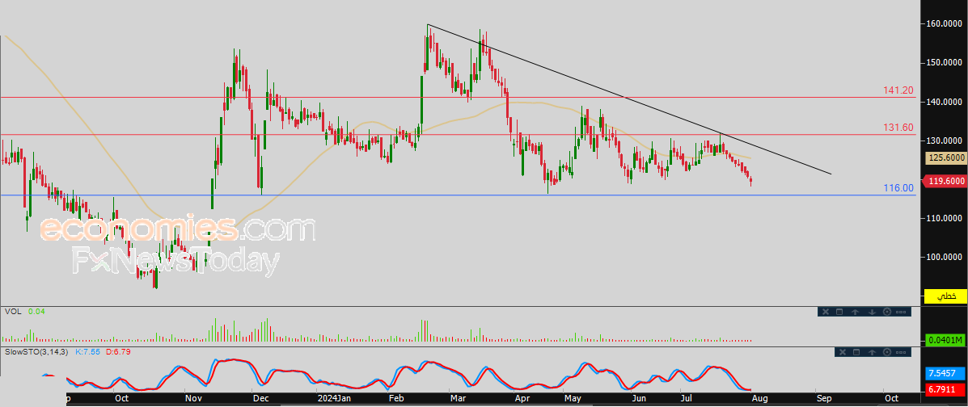Click the VOL indicator title
The height and width of the screenshot is (407, 968).
[13, 312]
